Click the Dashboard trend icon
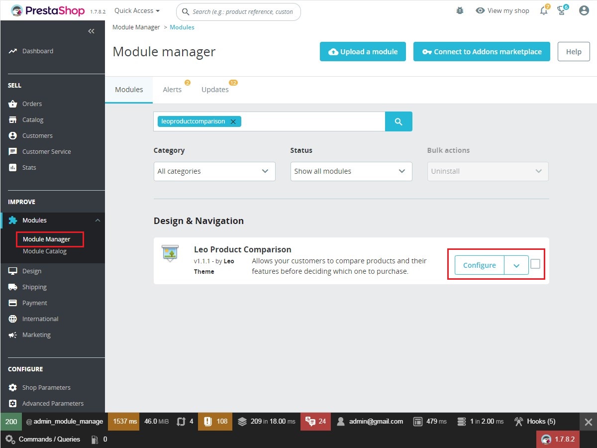Viewport: 597px width, 448px height. coord(13,51)
